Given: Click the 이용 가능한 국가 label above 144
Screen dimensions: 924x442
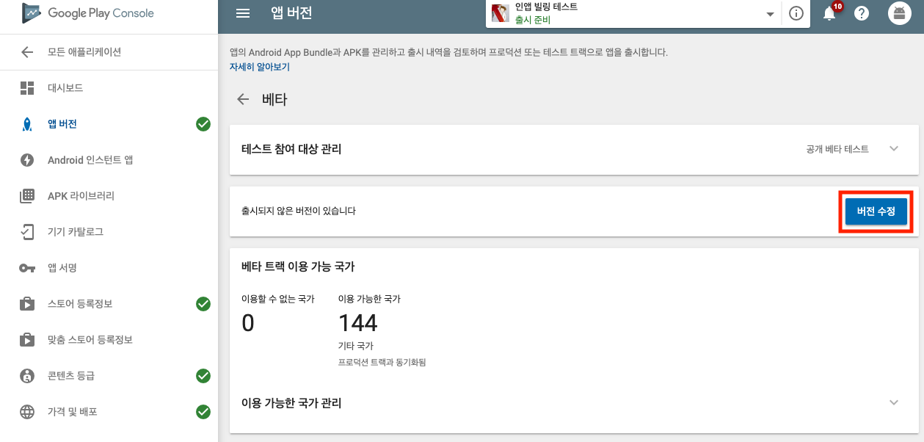Looking at the screenshot, I should point(369,299).
